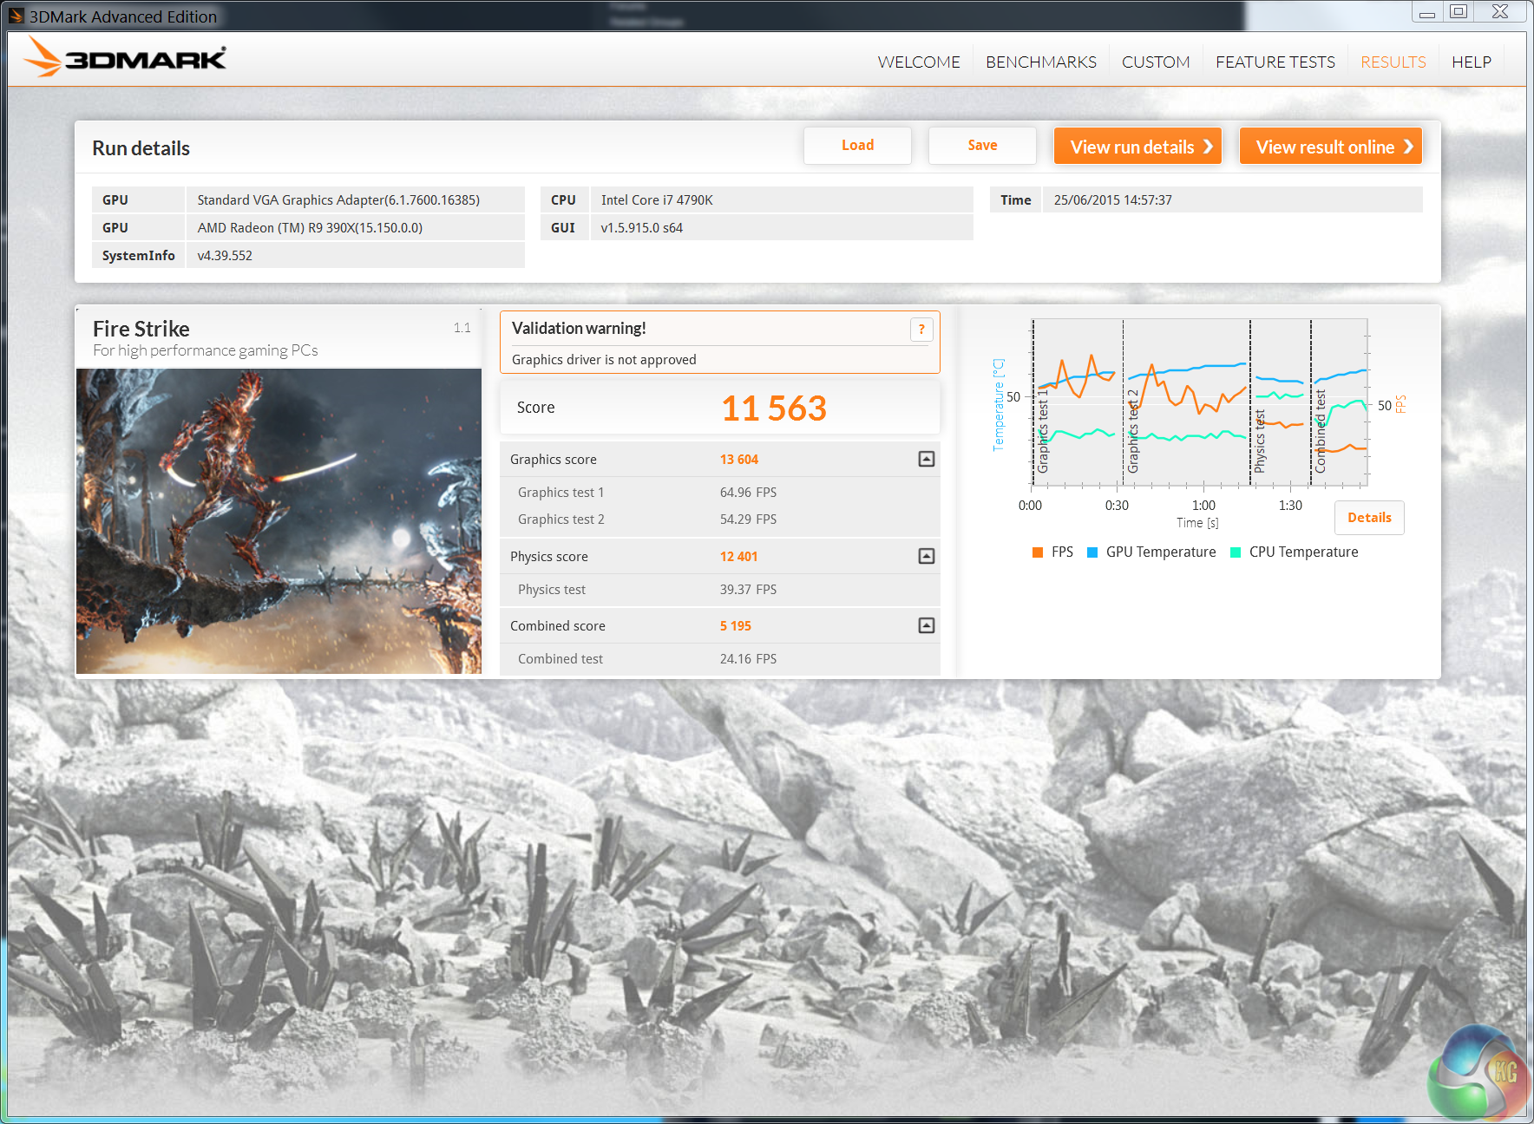Open the CUSTOM tab

1155,62
